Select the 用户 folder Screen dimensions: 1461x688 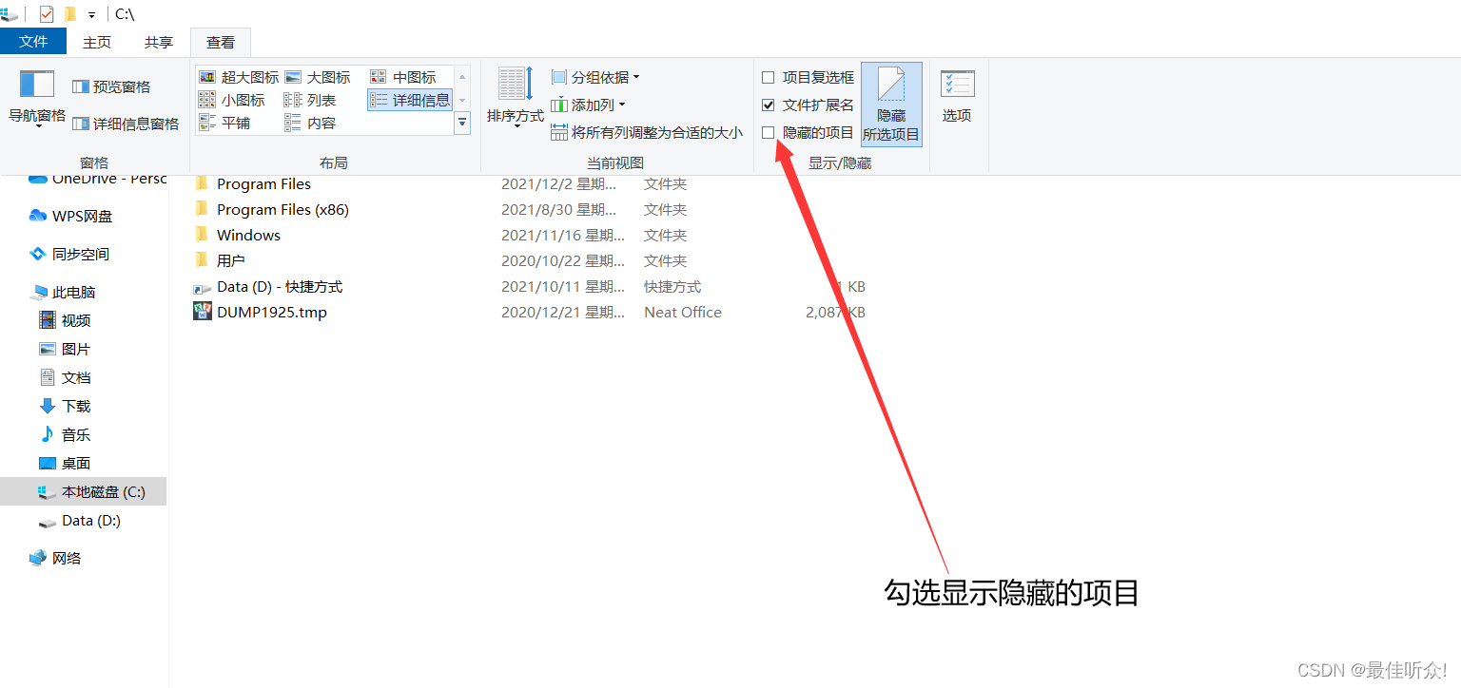[231, 260]
